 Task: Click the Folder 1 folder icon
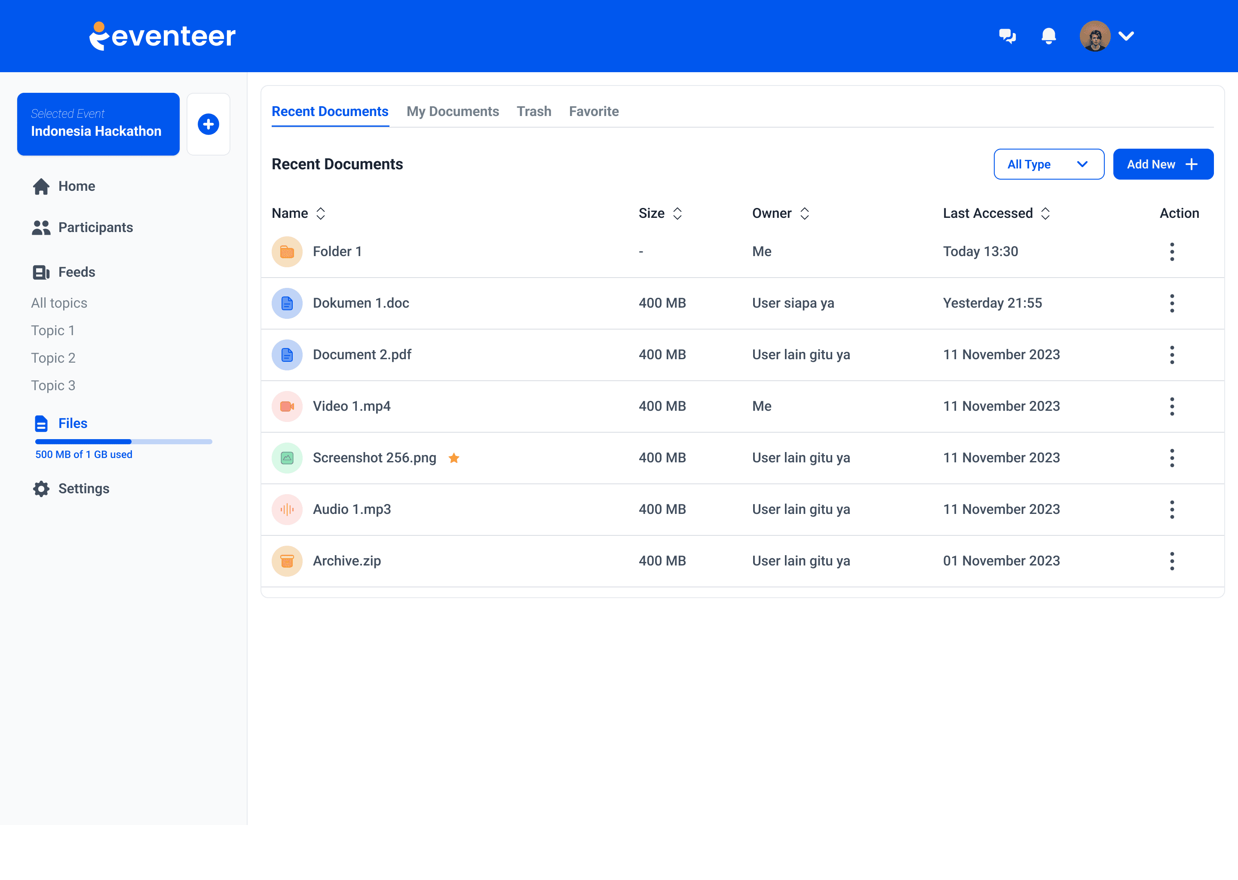coord(287,251)
